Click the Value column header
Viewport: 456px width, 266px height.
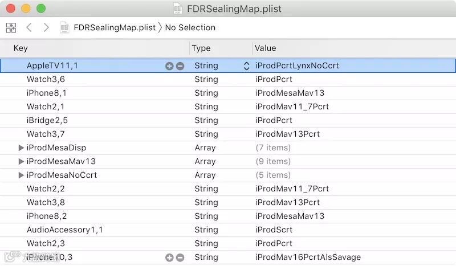265,48
